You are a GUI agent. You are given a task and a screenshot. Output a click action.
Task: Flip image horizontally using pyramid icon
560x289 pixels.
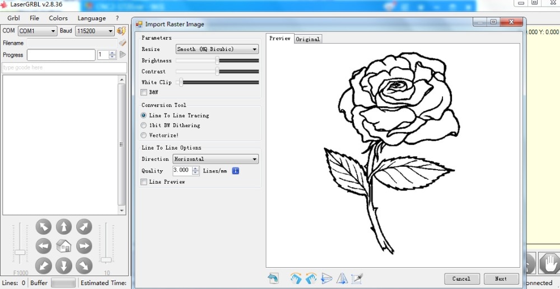point(342,278)
